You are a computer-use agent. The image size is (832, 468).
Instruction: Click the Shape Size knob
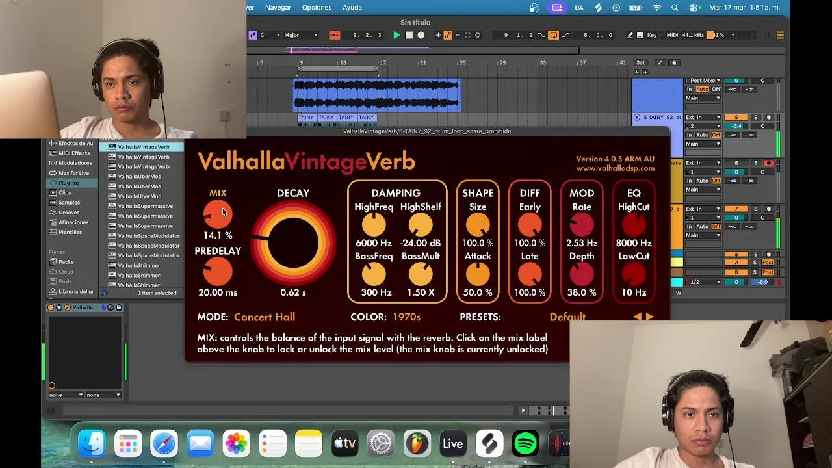point(478,225)
